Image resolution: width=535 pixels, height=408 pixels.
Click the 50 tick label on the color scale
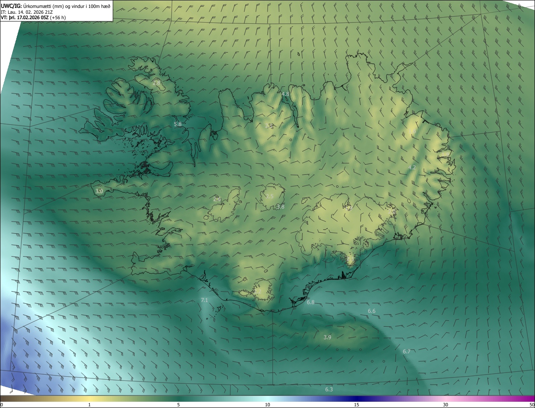tap(532, 405)
